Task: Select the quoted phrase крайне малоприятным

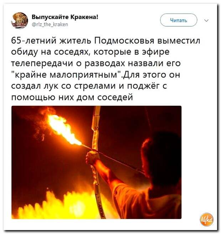Action: pos(67,75)
